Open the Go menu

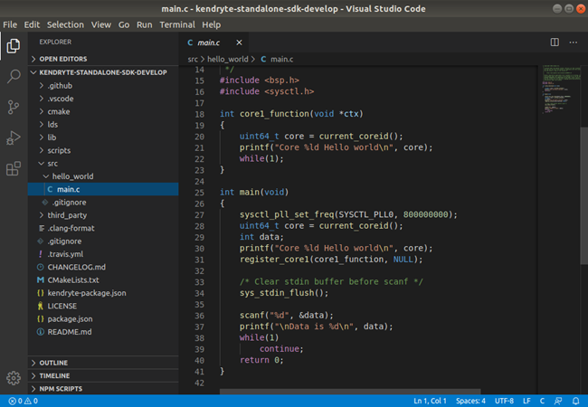124,24
